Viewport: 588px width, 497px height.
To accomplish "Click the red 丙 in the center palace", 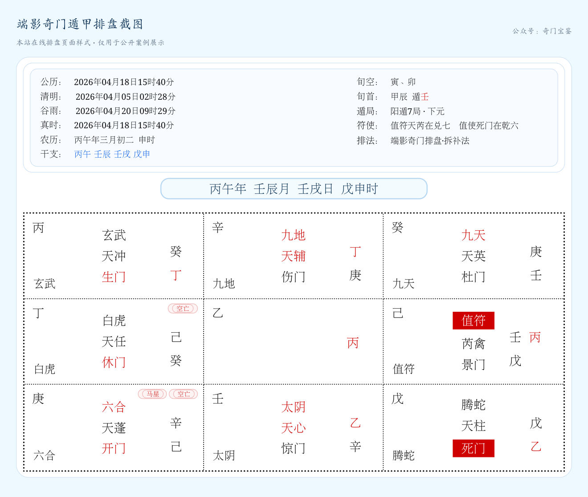I will (353, 343).
